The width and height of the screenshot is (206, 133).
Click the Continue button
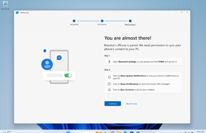click(113, 104)
